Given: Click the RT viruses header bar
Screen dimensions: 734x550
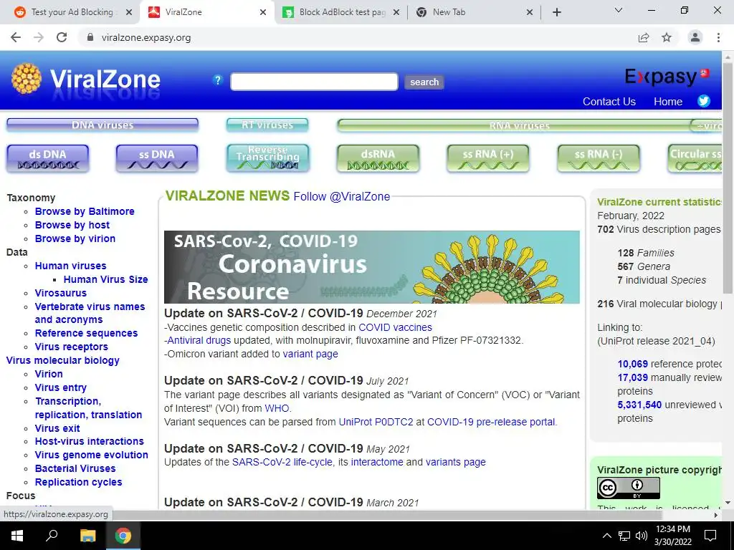Looking at the screenshot, I should [x=267, y=125].
